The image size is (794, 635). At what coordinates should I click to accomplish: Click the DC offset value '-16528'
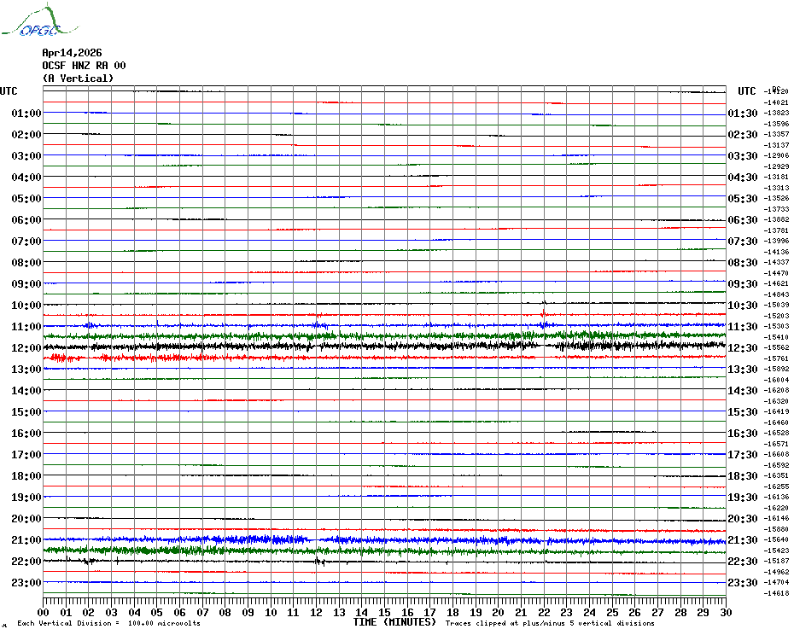pyautogui.click(x=776, y=433)
